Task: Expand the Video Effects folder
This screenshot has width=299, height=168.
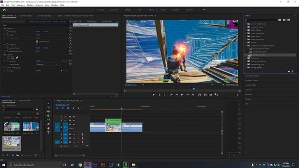Action: tap(246, 36)
